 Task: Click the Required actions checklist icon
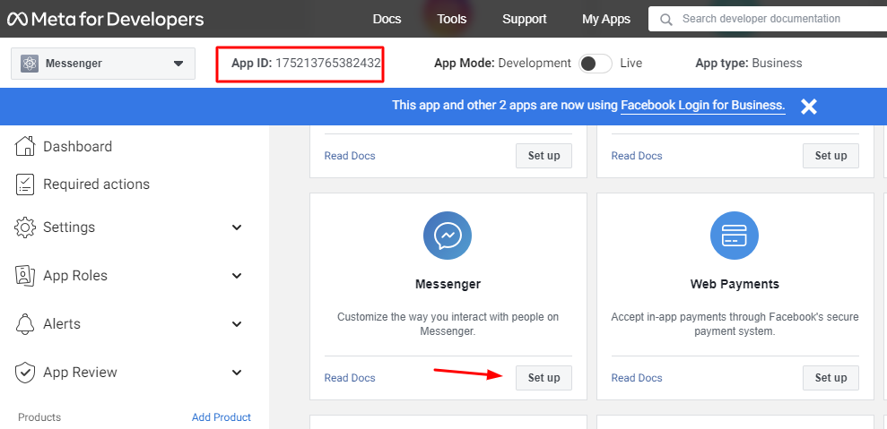[24, 184]
